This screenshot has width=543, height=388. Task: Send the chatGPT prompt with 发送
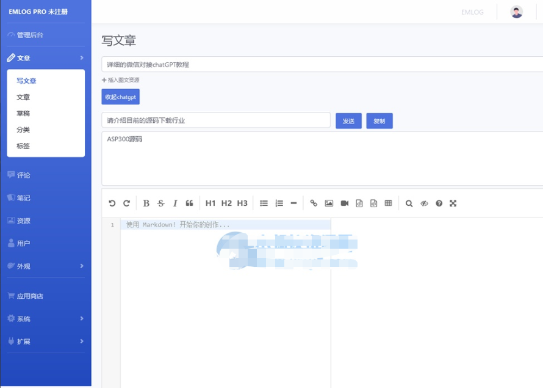[348, 120]
